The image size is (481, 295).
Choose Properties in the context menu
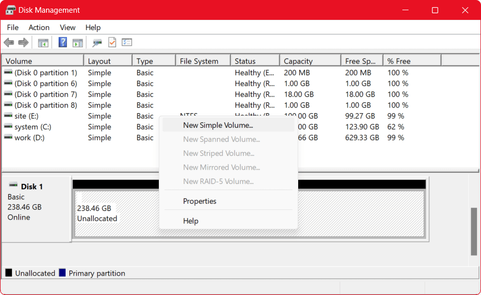(200, 201)
